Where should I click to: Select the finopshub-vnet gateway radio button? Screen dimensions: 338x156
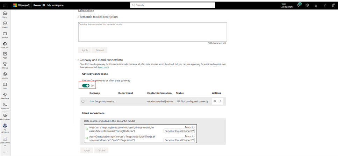pos(83,101)
